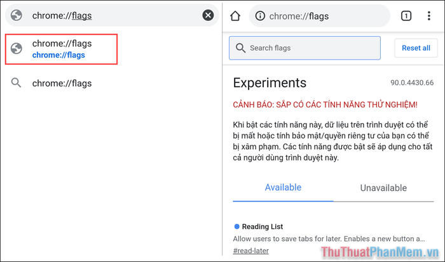
Task: Clear the address bar with the X icon
Action: pos(208,15)
